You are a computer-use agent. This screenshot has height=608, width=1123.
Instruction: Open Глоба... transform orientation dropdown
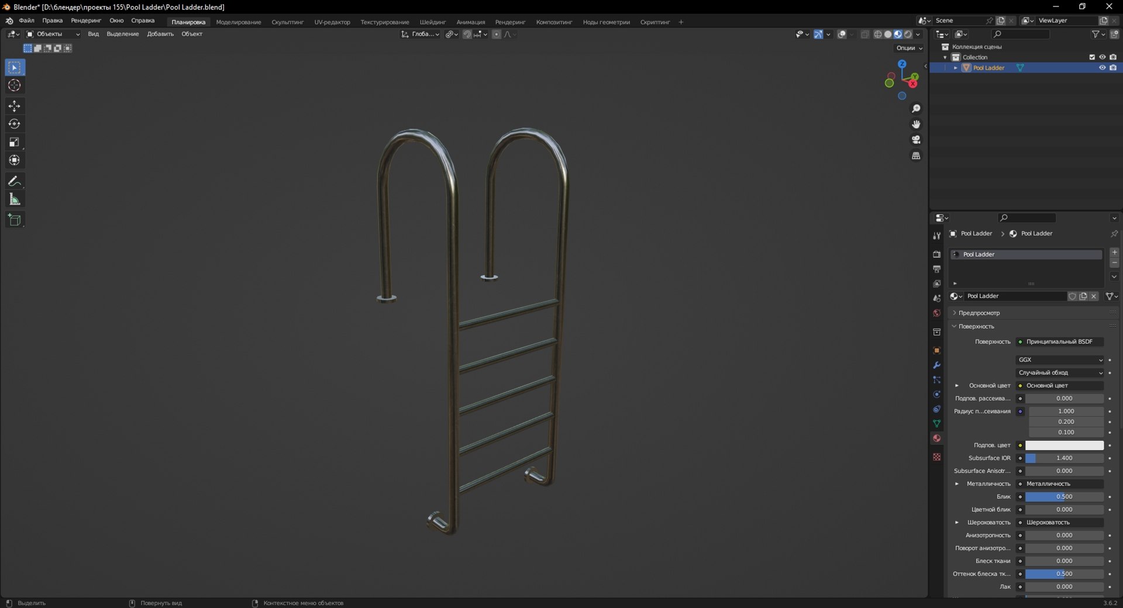pos(421,34)
